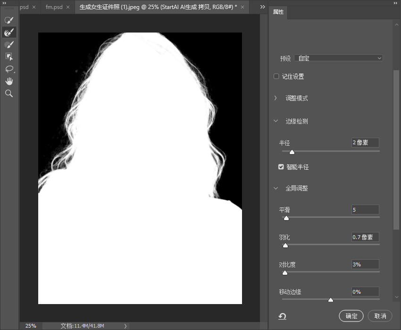Click the 羽化 slider handle
Image resolution: width=401 pixels, height=330 pixels.
tap(285, 245)
